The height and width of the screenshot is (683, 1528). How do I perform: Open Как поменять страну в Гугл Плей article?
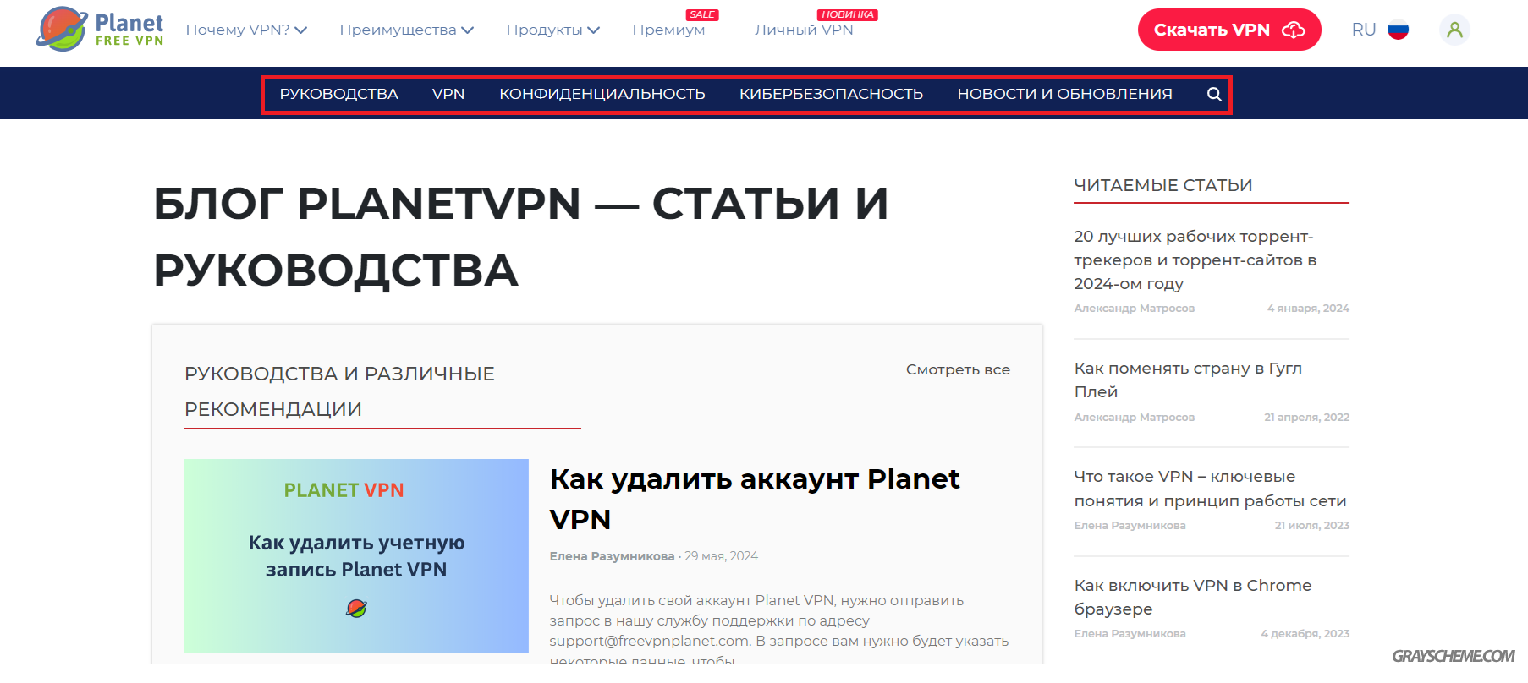[1188, 380]
